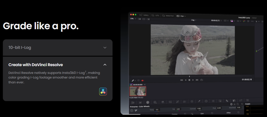
Task: Open the Qualifier eyedropper palette
Action: (199, 101)
